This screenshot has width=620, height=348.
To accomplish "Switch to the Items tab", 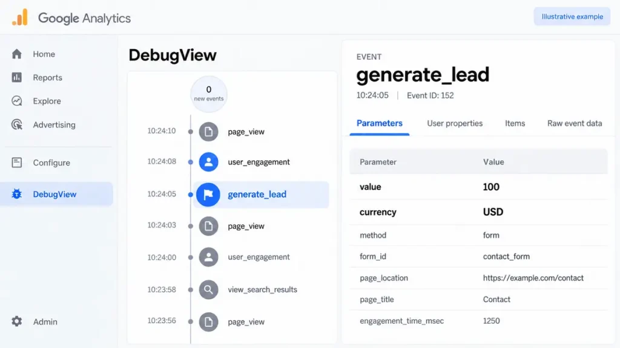I will pyautogui.click(x=515, y=123).
